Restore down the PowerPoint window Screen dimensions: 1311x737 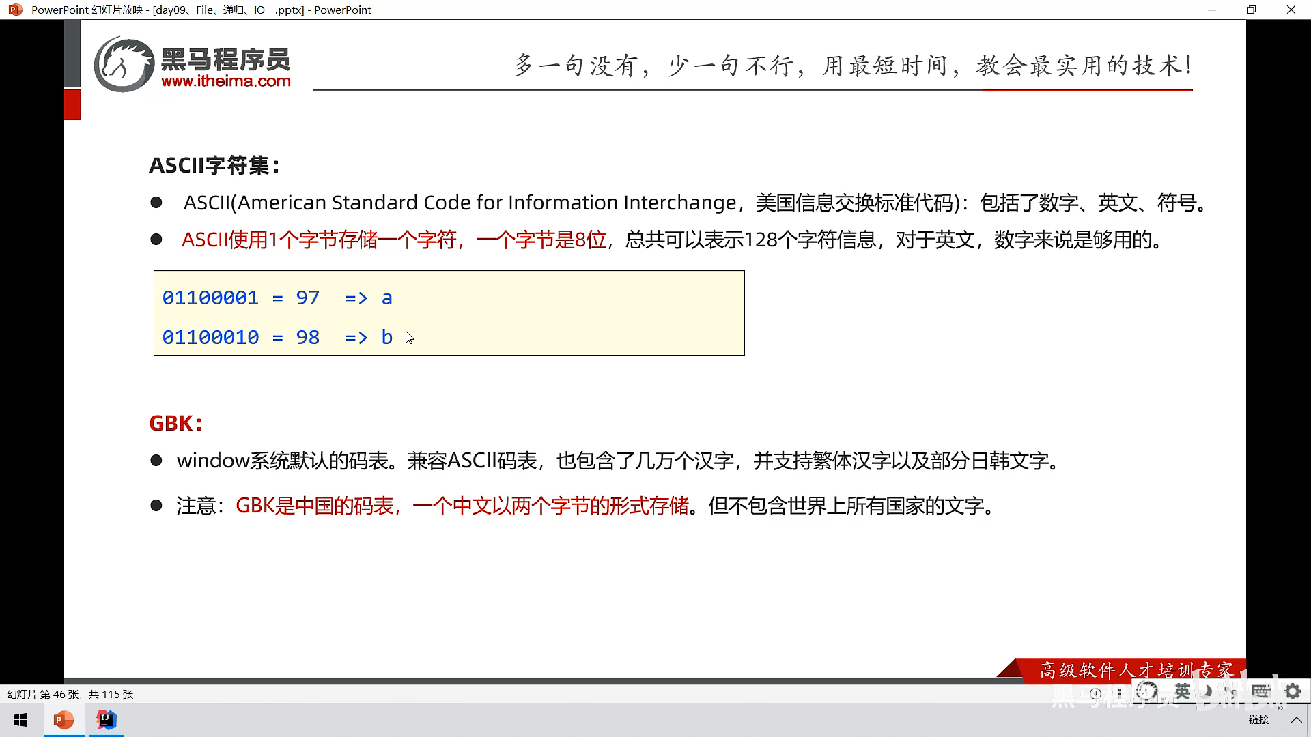pyautogui.click(x=1252, y=10)
